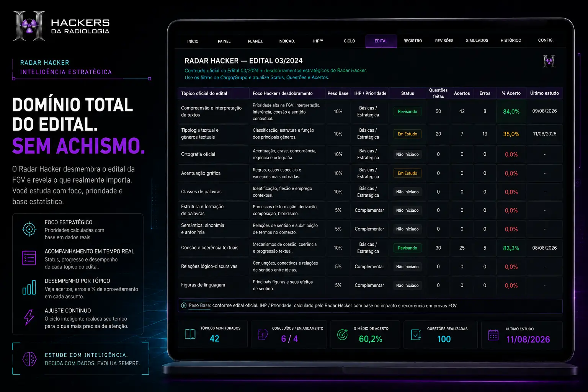Screen dimensions: 588x392
Task: Open the REVISÕES tab
Action: click(444, 41)
